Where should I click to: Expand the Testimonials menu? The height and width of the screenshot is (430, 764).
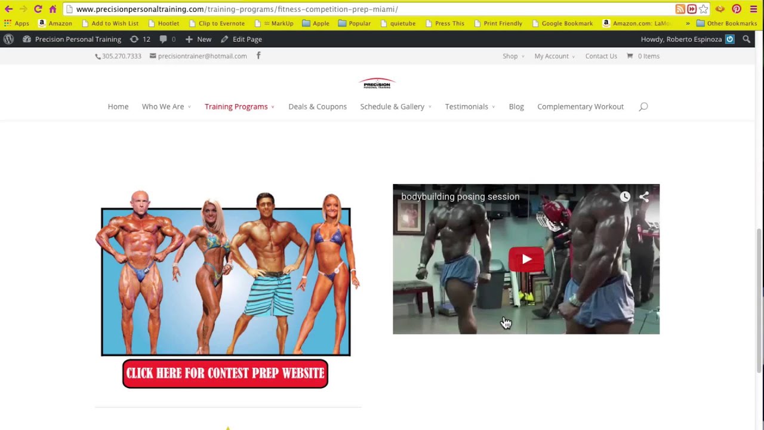click(470, 106)
